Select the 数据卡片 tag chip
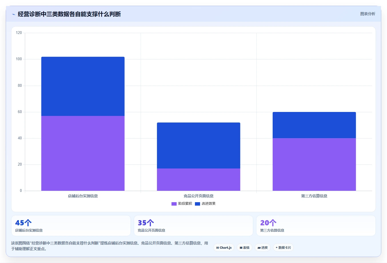 pyautogui.click(x=283, y=248)
